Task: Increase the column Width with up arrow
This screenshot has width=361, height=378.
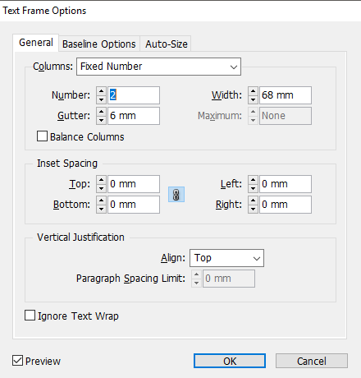Action: pyautogui.click(x=253, y=91)
